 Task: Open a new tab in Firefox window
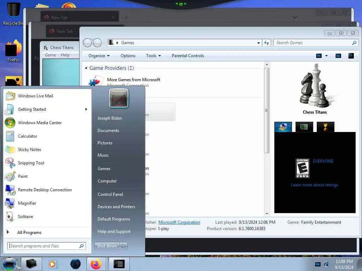pos(126,17)
